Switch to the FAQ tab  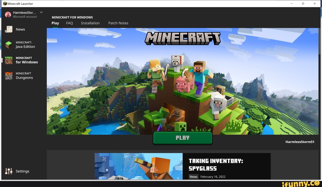pyautogui.click(x=69, y=23)
